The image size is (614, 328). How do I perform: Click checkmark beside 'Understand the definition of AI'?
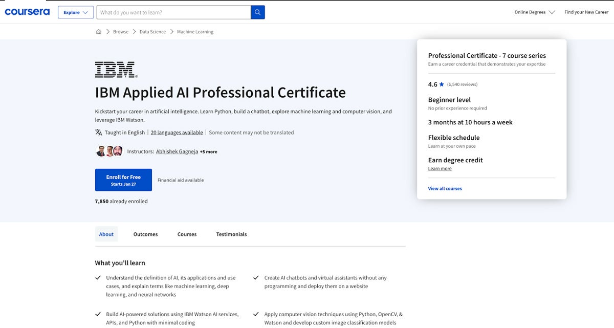pos(98,278)
